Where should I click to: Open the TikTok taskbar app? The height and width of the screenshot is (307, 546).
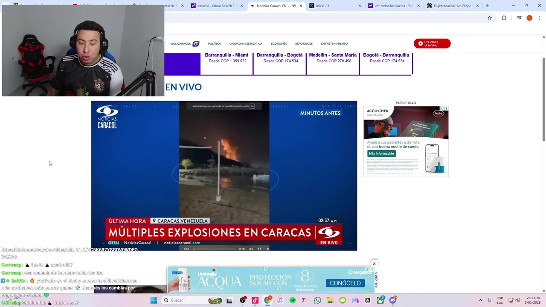coord(255,300)
